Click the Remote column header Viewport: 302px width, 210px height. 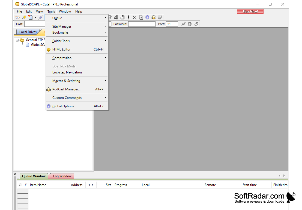point(222,185)
